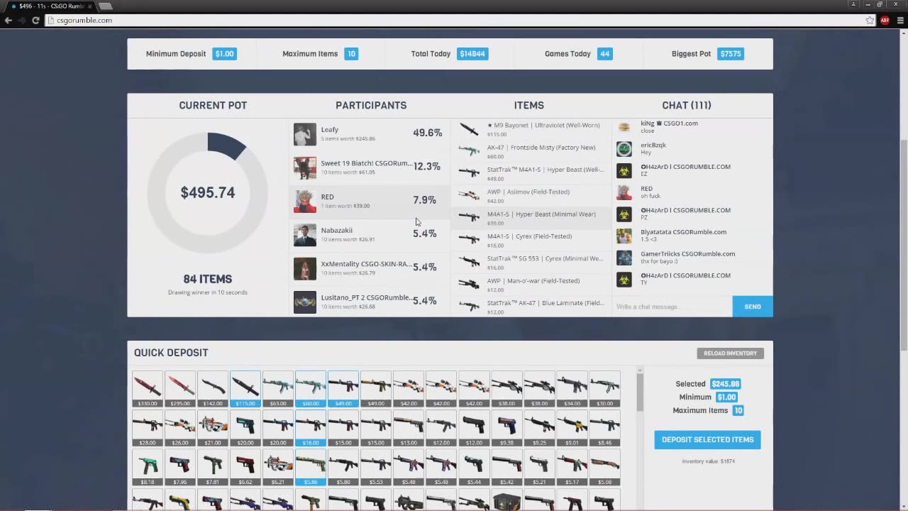Screen dimensions: 908x511
Task: Click the AK-47 Blue Laminate item icon
Action: tap(469, 307)
